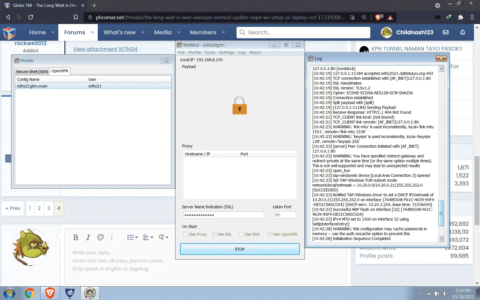Open NetMod Log menu

click(242, 53)
